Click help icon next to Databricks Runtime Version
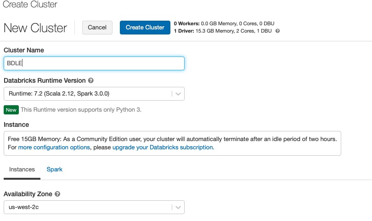Screen dimensions: 372x221 [90, 80]
